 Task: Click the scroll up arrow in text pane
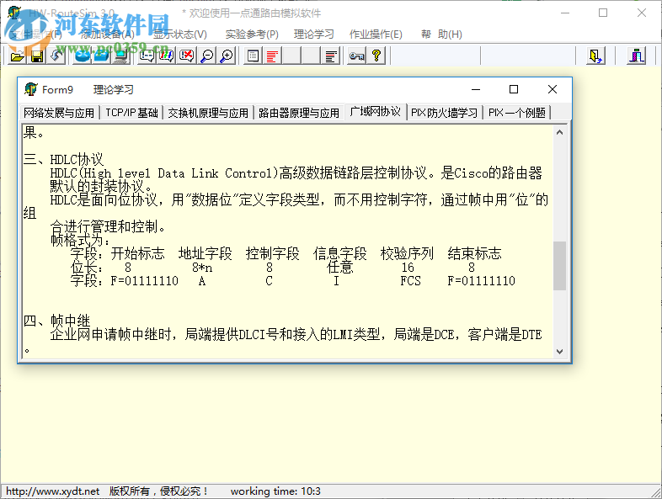click(x=559, y=132)
